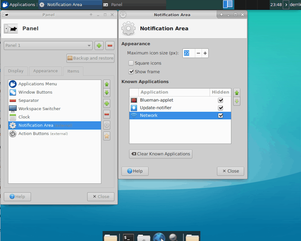Screen dimensions: 301x241
Task: Select the Blueman-applet row text
Action: click(x=157, y=100)
